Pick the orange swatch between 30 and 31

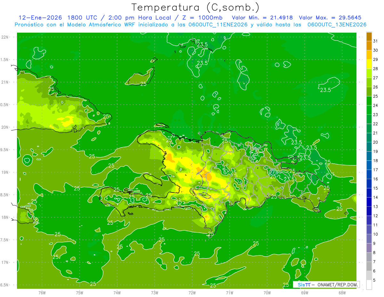coord(369,46)
